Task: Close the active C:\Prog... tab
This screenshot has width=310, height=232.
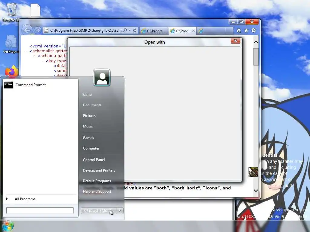Action: coord(193,31)
